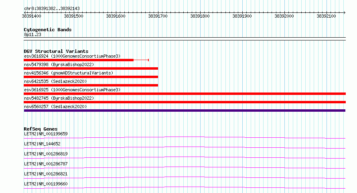The width and height of the screenshot is (357, 193).
Task: Click the esv3616924 variant label
Action: (x=72, y=56)
